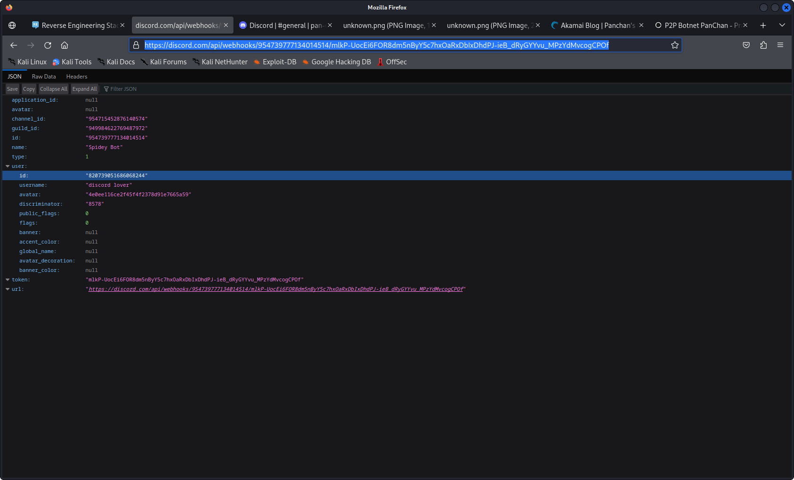Select the user avatar hash row
Screen dimensions: 794x480
397,194
